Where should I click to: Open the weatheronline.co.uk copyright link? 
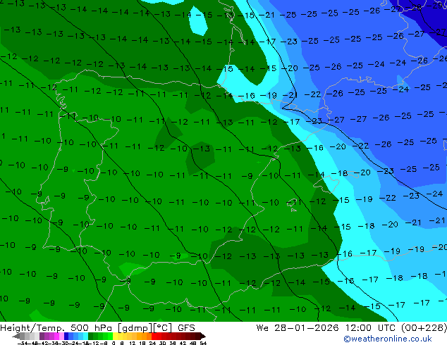(x=388, y=339)
